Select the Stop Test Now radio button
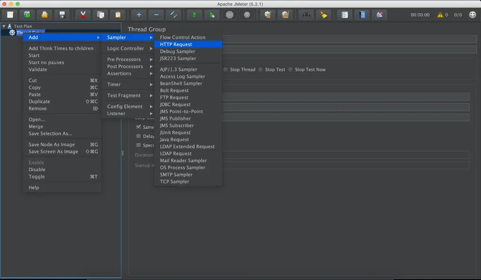This screenshot has width=481, height=280. pos(290,70)
